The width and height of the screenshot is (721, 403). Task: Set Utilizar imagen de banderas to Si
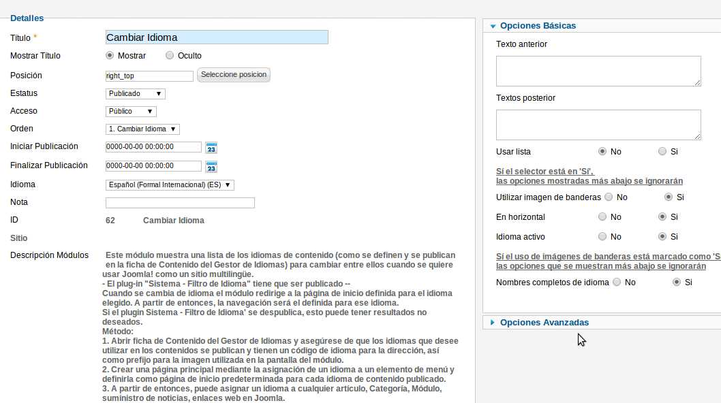click(669, 197)
